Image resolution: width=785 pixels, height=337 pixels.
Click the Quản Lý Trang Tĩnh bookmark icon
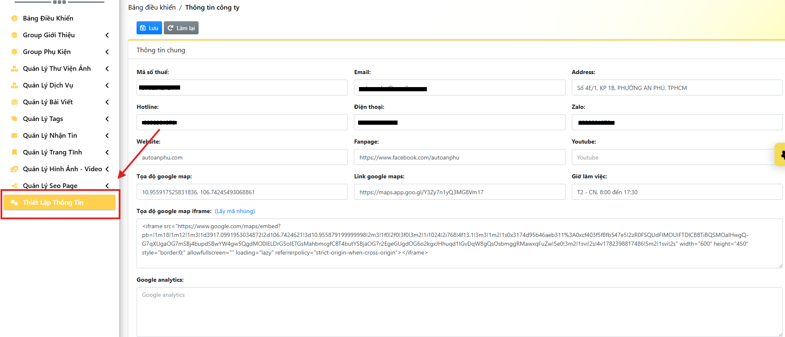click(14, 152)
